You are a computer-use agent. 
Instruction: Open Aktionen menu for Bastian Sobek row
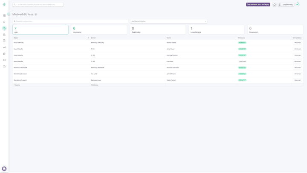pos(297,43)
